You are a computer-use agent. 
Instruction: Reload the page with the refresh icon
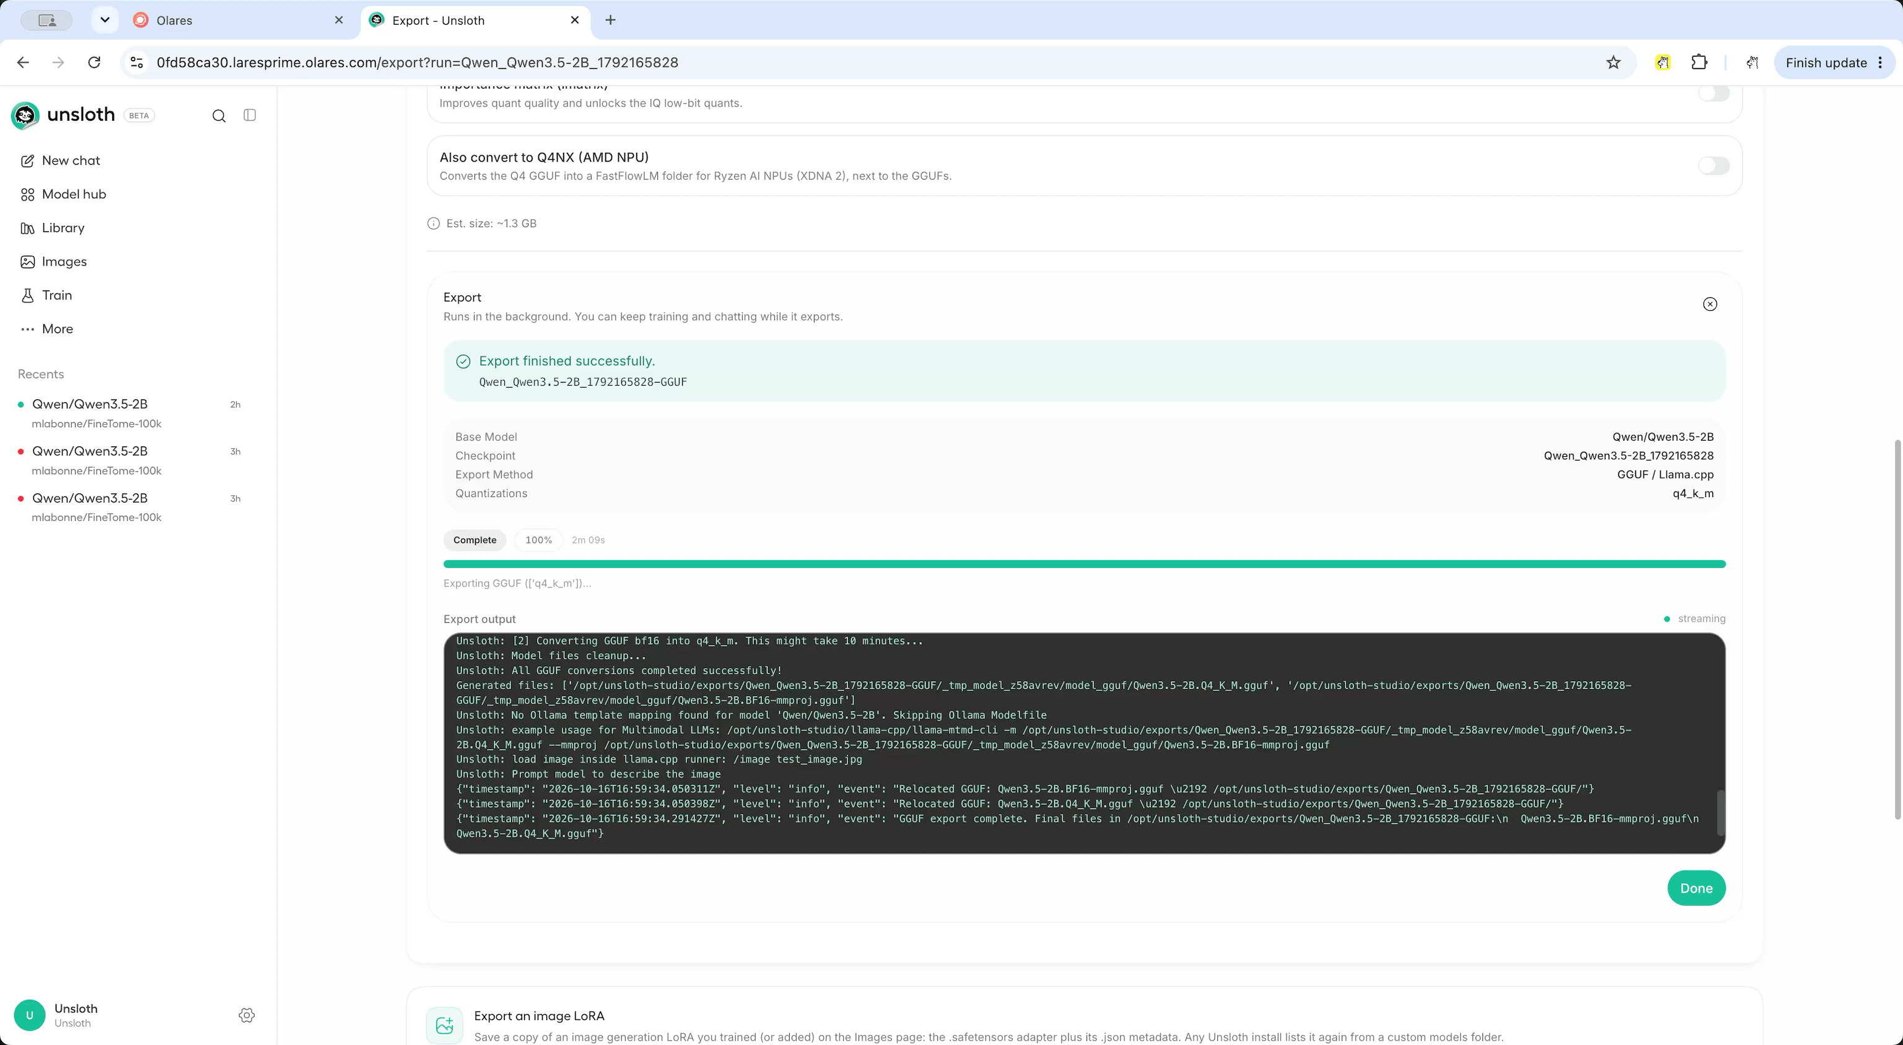tap(94, 63)
